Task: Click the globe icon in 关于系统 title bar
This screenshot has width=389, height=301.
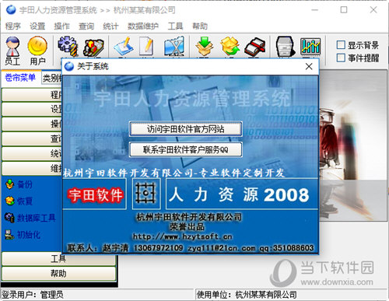Action: [x=69, y=66]
